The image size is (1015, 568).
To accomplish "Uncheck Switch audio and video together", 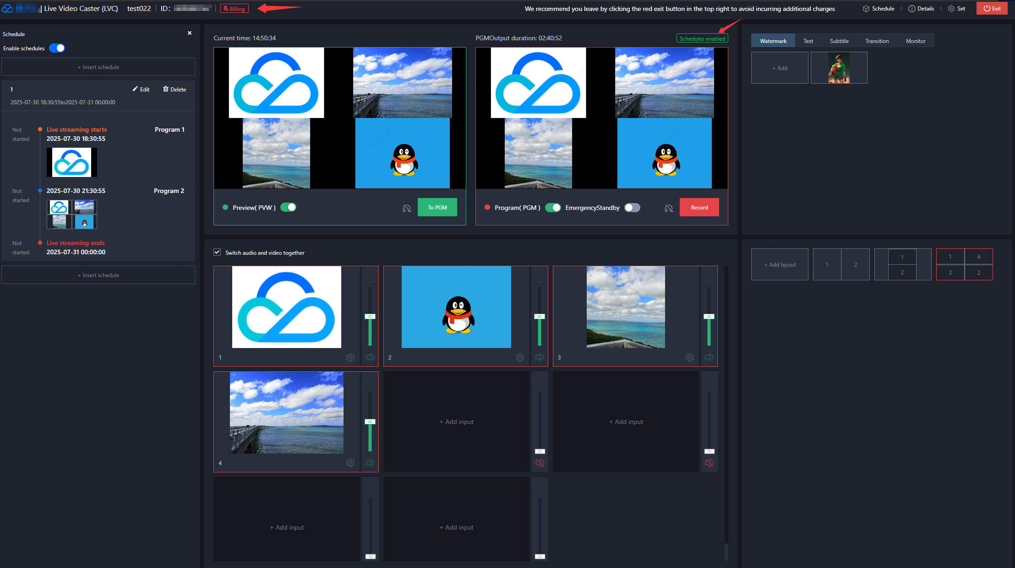I will [x=217, y=252].
